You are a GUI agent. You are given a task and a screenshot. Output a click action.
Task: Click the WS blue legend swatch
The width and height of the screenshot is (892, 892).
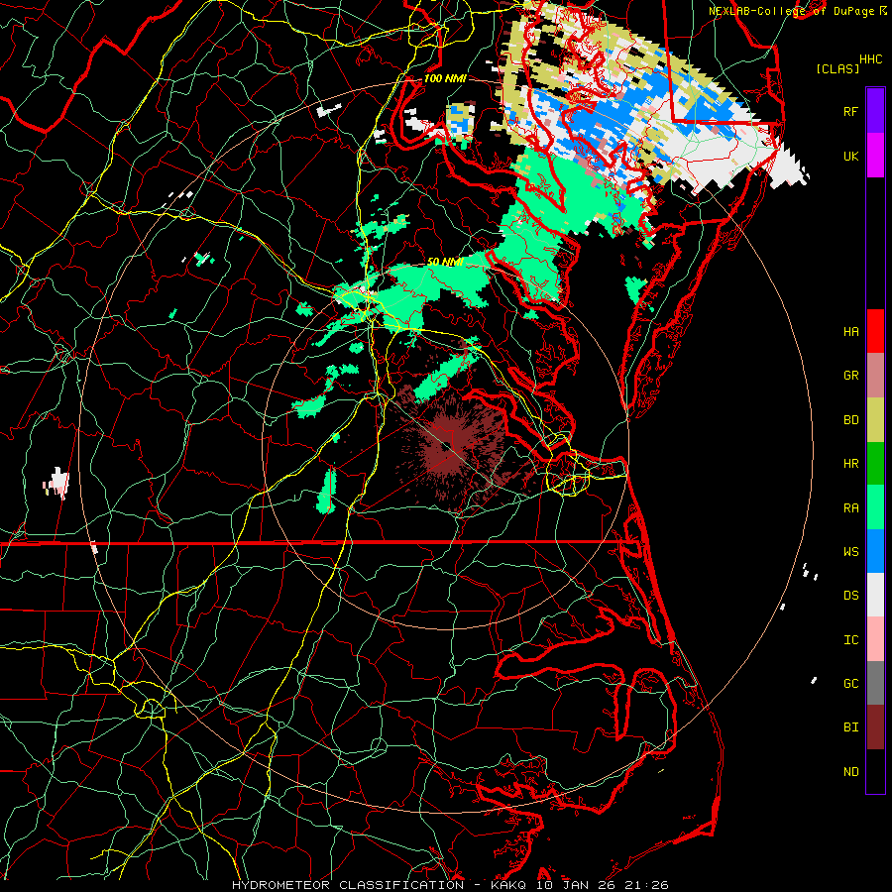pos(875,551)
